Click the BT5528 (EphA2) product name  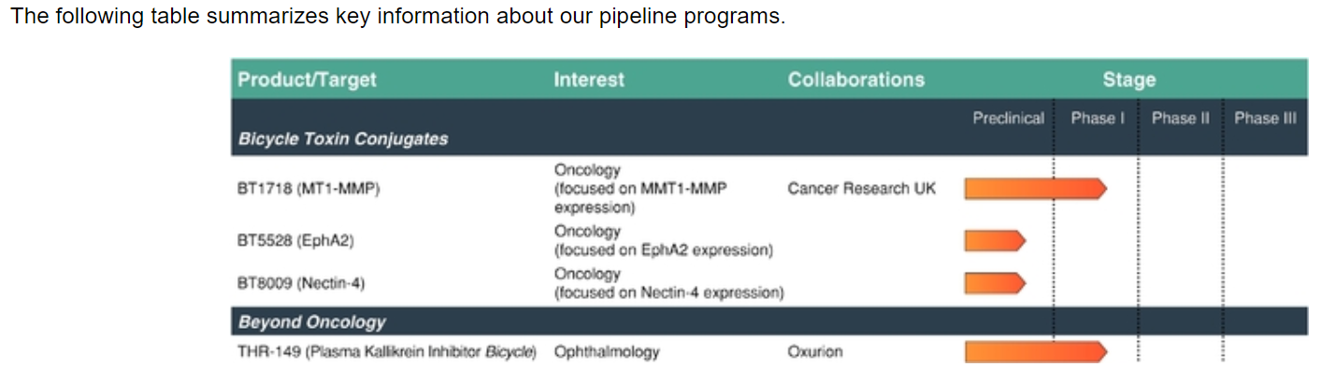(x=295, y=241)
